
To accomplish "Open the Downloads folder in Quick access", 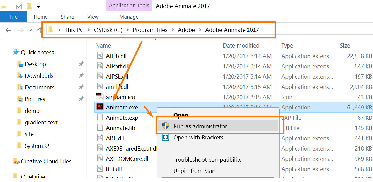I will tap(39, 76).
